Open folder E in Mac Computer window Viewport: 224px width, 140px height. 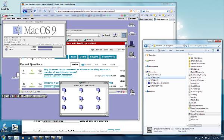(98, 90)
